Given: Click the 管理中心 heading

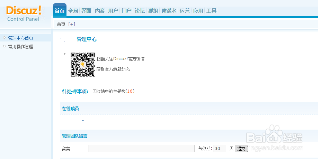Looking at the screenshot, I should [87, 39].
